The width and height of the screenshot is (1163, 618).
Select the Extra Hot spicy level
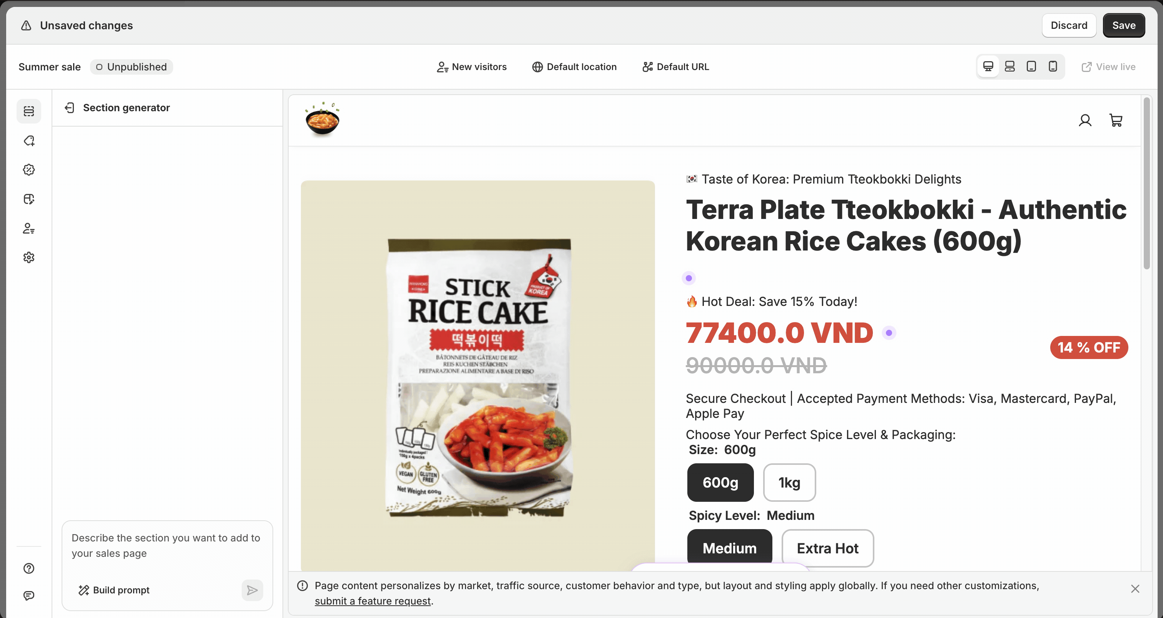click(827, 548)
